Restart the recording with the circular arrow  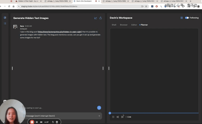tap(53, 122)
